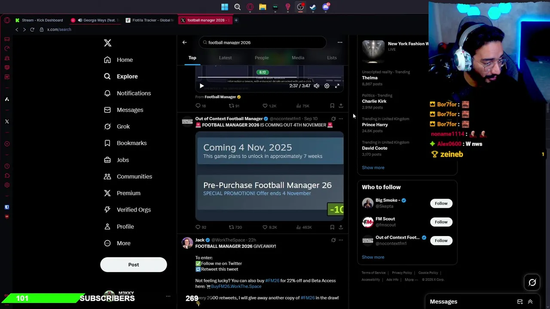Open the Coming 4 Nov 2025 image

269,176
